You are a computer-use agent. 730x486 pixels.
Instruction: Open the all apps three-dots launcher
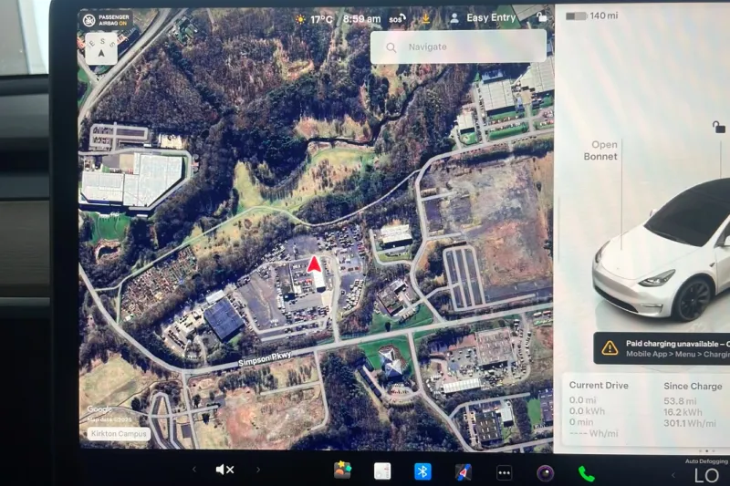505,473
